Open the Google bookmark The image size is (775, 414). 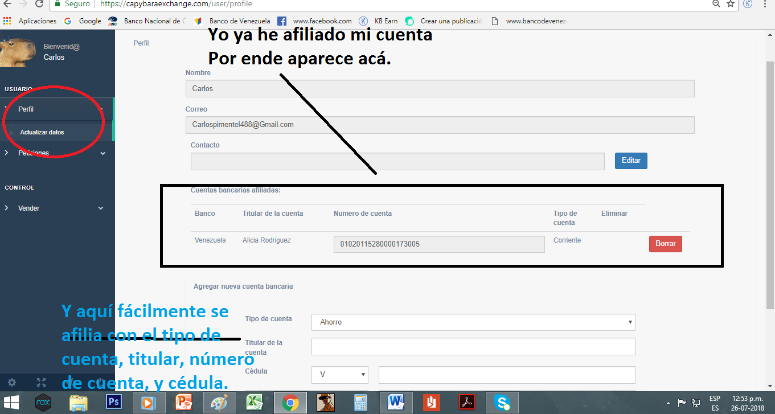point(83,21)
